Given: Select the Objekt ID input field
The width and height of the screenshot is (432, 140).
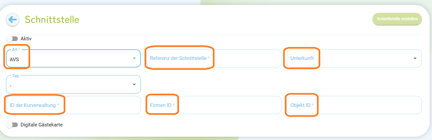Looking at the screenshot, I should pos(354,105).
